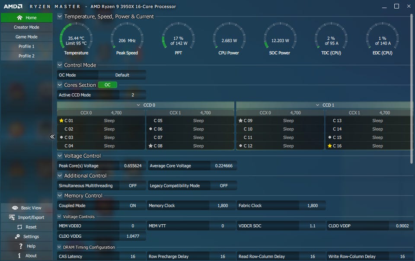Collapse the Temperature, Speed, Power & Current section

click(60, 16)
